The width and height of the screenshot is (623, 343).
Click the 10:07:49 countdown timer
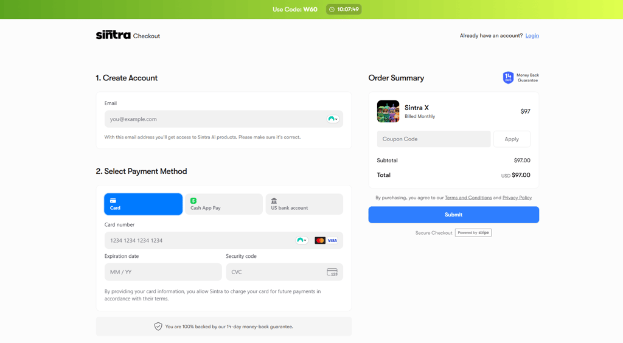coord(344,10)
